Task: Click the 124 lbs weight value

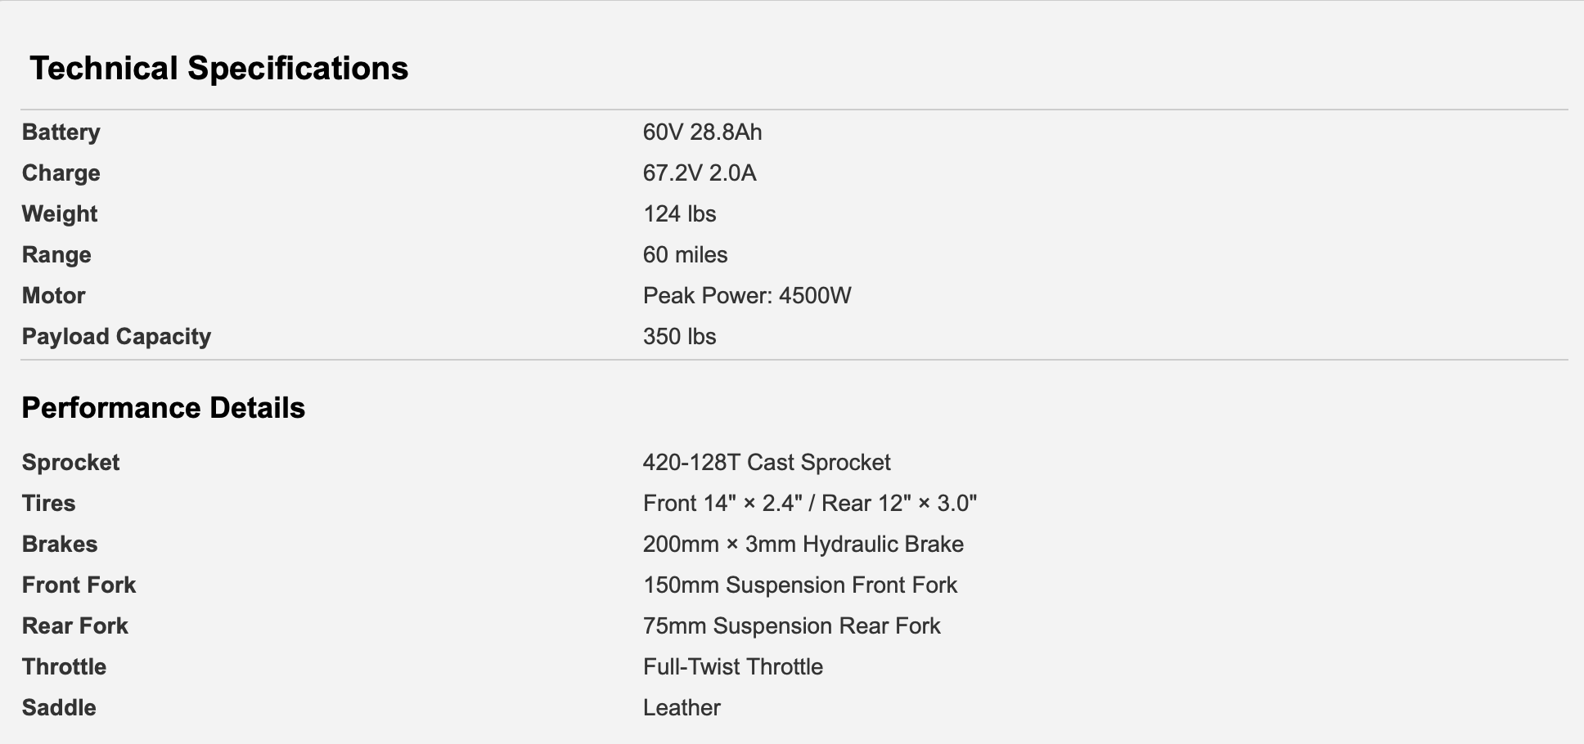Action: click(679, 213)
